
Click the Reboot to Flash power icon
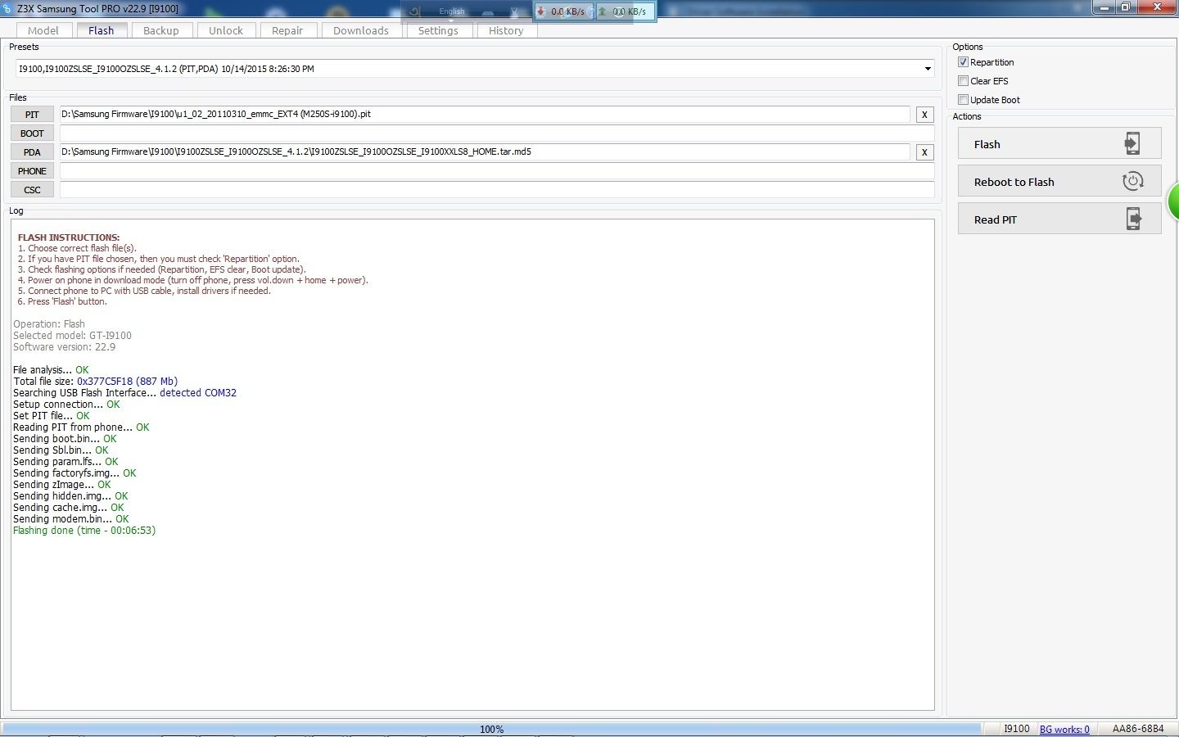pos(1132,181)
